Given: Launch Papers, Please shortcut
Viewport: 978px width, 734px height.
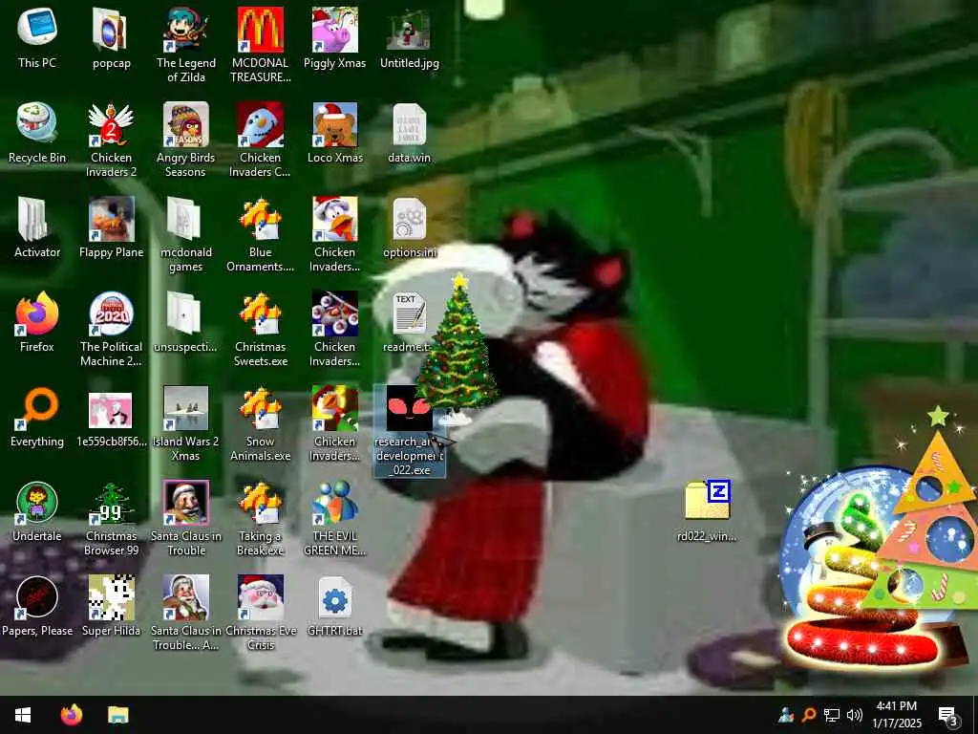Looking at the screenshot, I should tap(37, 605).
